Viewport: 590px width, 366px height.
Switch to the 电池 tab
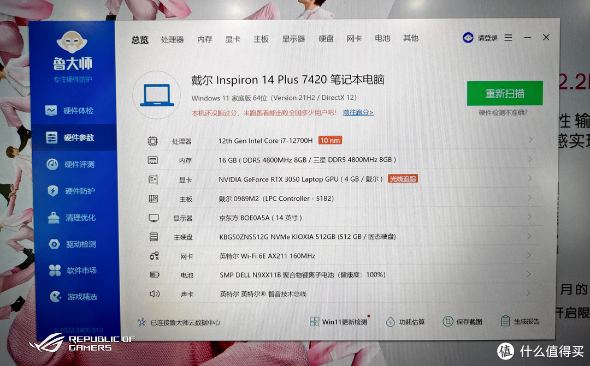(x=382, y=38)
